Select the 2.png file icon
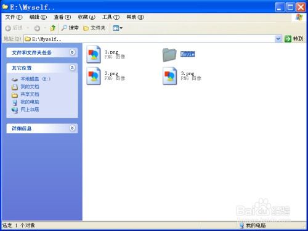Viewport: 308px width, 231px height. point(94,76)
